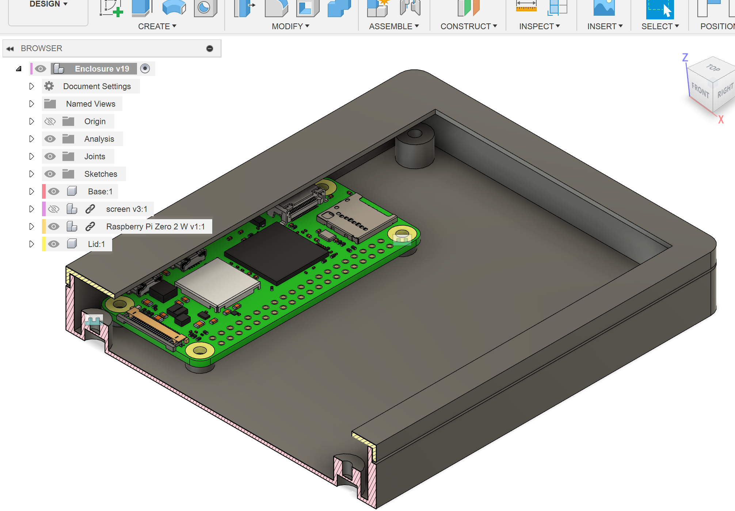Show the hidden screen v3:1 component
This screenshot has width=735, height=511.
point(54,209)
